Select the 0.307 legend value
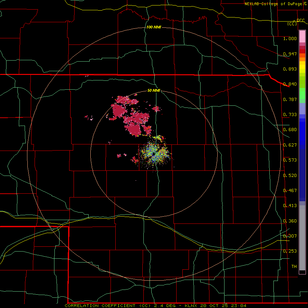308x308 pixels. [290, 236]
